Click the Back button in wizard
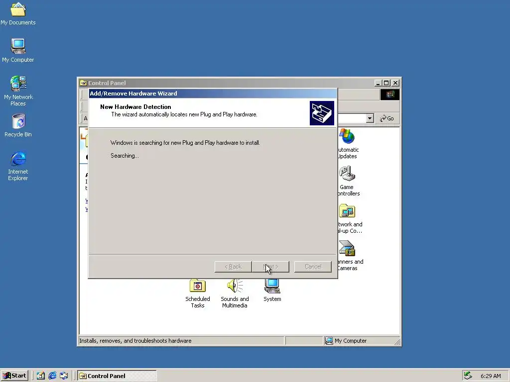The image size is (510, 382). coord(233,267)
